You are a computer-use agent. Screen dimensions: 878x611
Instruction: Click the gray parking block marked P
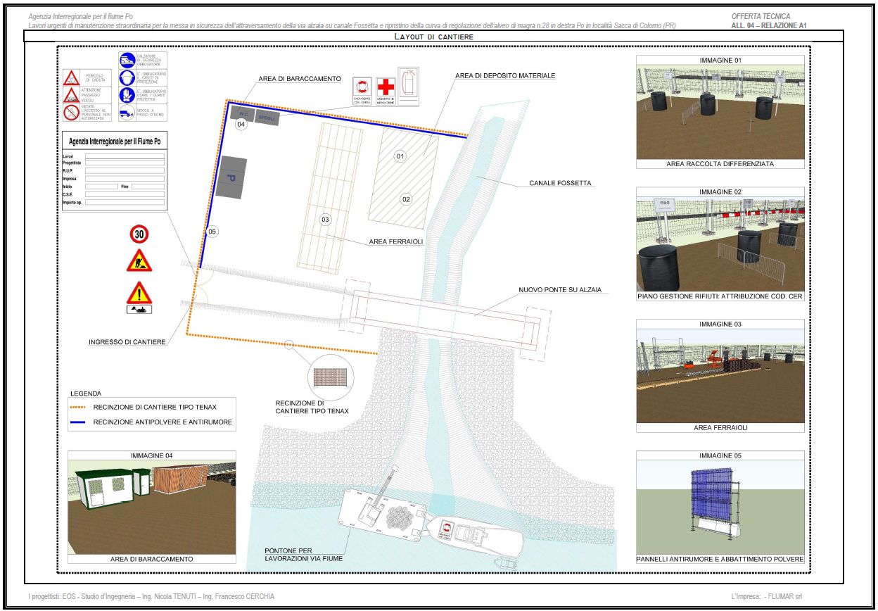(231, 178)
